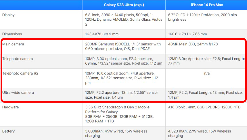The image size is (247, 140).
Task: Click the 10MP 3.0X optical zoom cell
Action: [x=124, y=61]
